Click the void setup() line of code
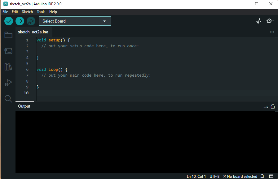Viewport: 278px width, 179px height. pos(53,40)
